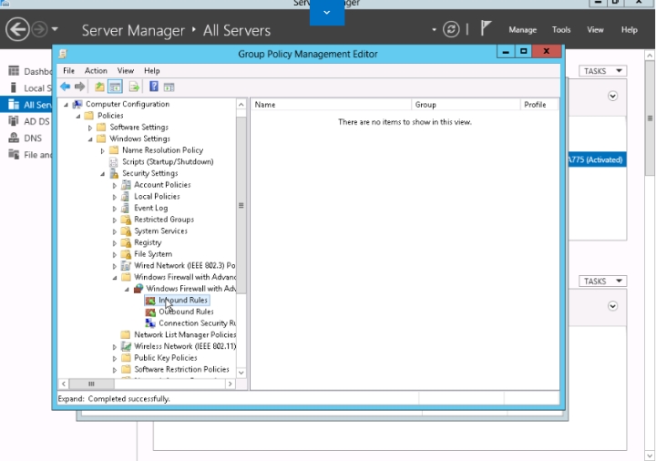Click the notifications flag icon

[486, 29]
